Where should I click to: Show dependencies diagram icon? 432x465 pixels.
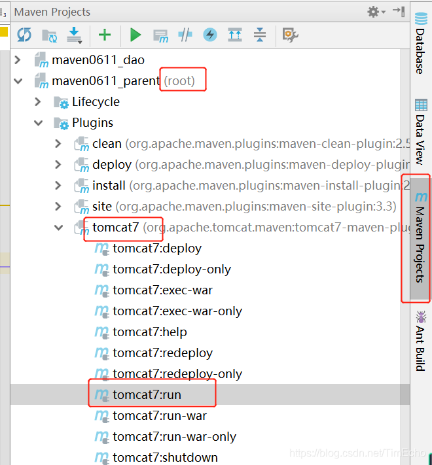(235, 35)
